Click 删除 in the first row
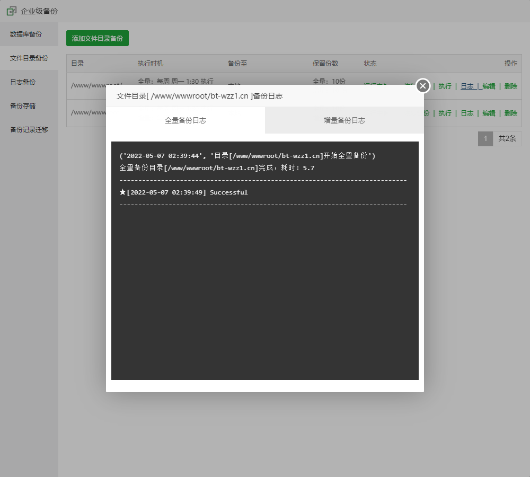530x477 pixels. [510, 86]
